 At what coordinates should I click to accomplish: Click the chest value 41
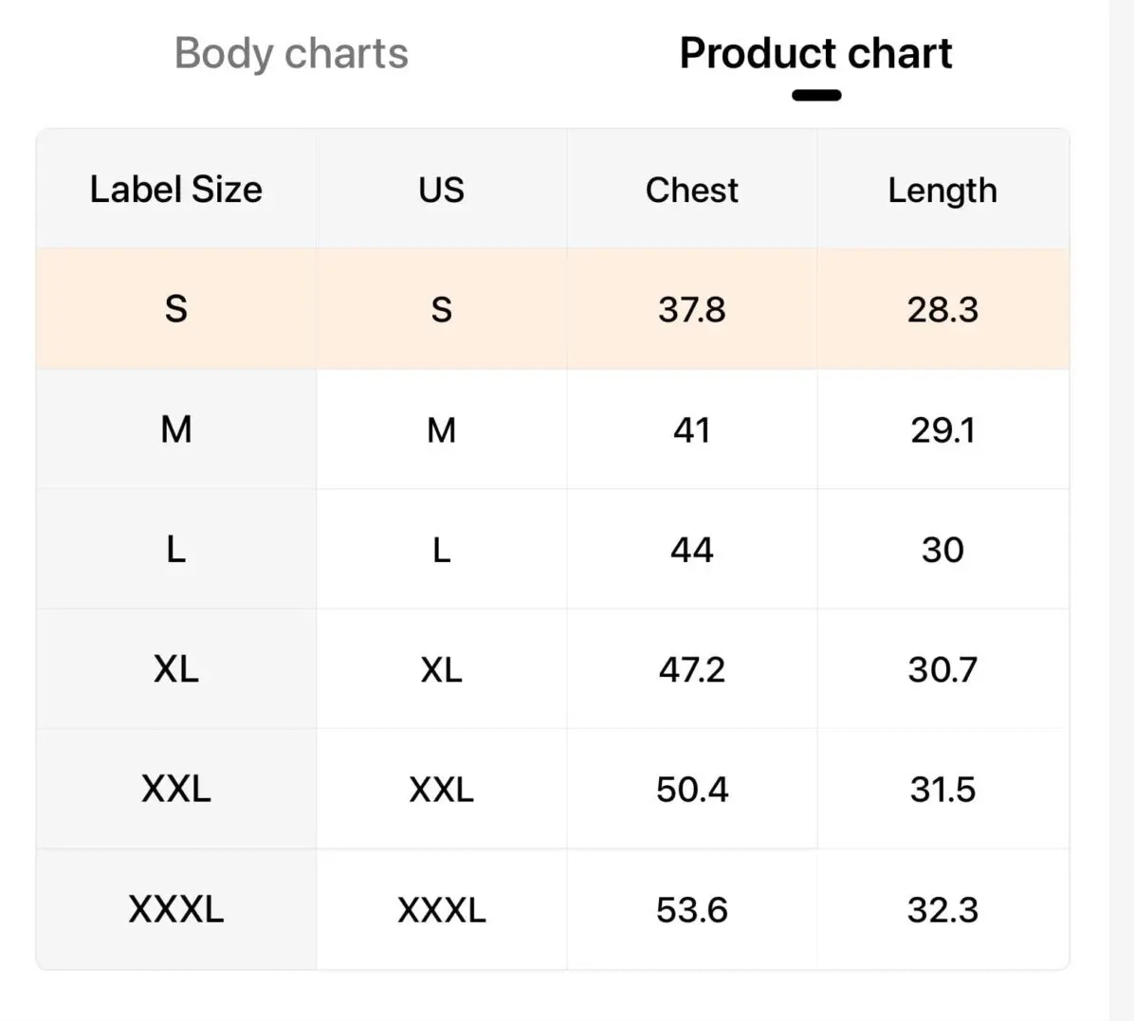tap(692, 430)
